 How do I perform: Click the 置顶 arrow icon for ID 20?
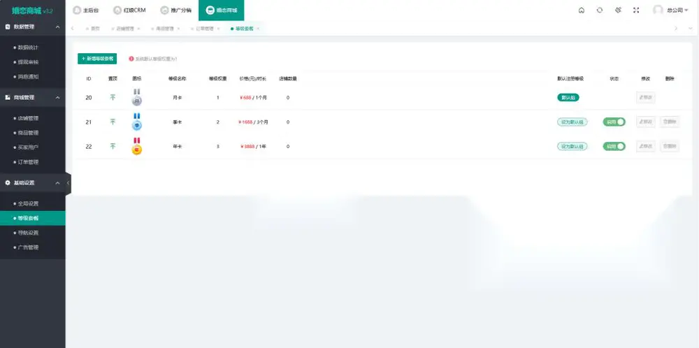click(x=113, y=97)
